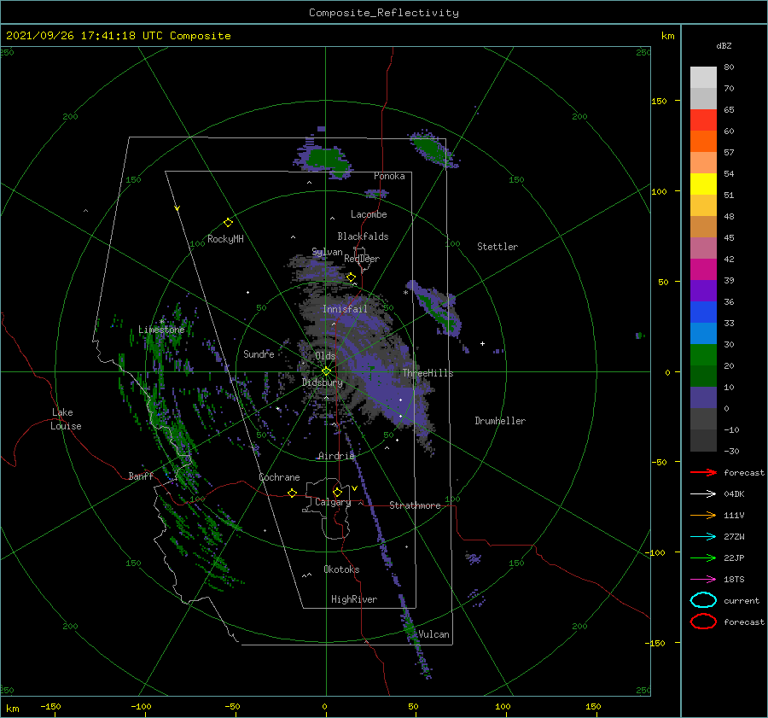Click the cyan current ellipse icon
This screenshot has height=718, width=768.
click(703, 600)
